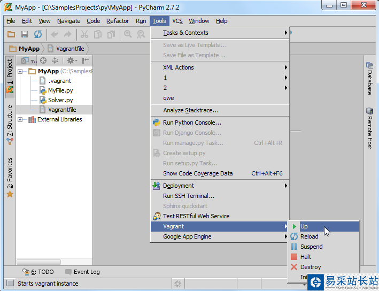
Task: Open the View menu
Action: click(x=44, y=21)
